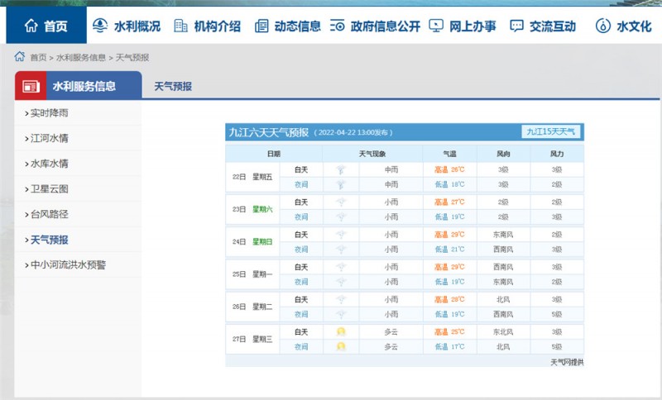The image size is (662, 400).
Task: Click the red 水利服务信息 sidebar icon
Action: (31, 86)
